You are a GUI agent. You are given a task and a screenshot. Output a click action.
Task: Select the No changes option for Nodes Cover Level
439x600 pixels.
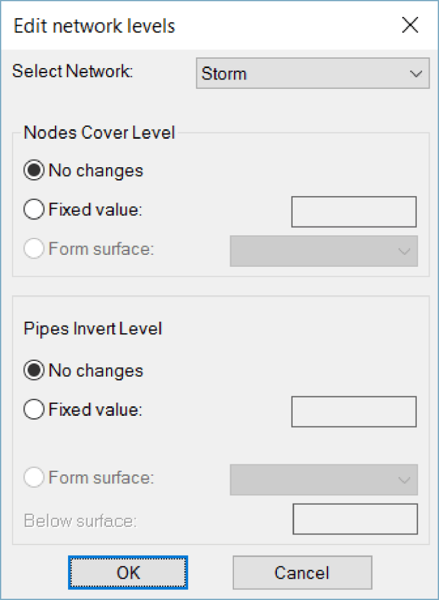[35, 170]
